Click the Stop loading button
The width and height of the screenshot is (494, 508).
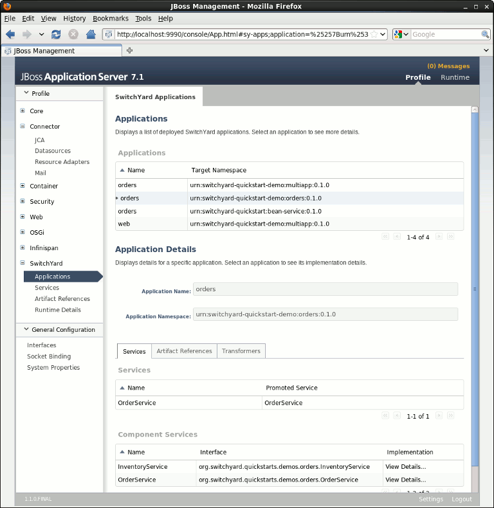pos(73,34)
